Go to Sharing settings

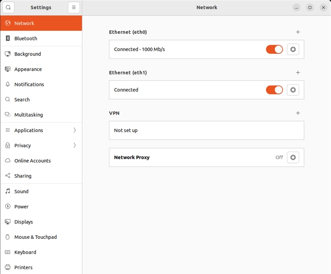tap(41, 176)
